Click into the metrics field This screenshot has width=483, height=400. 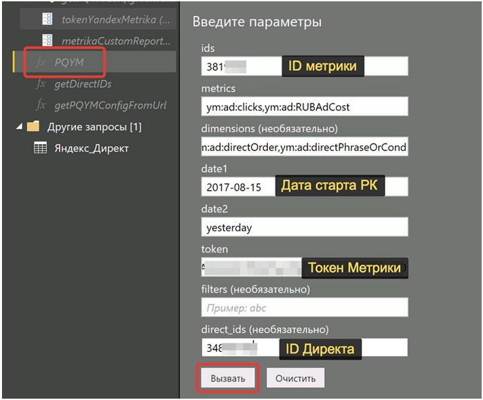coord(305,106)
